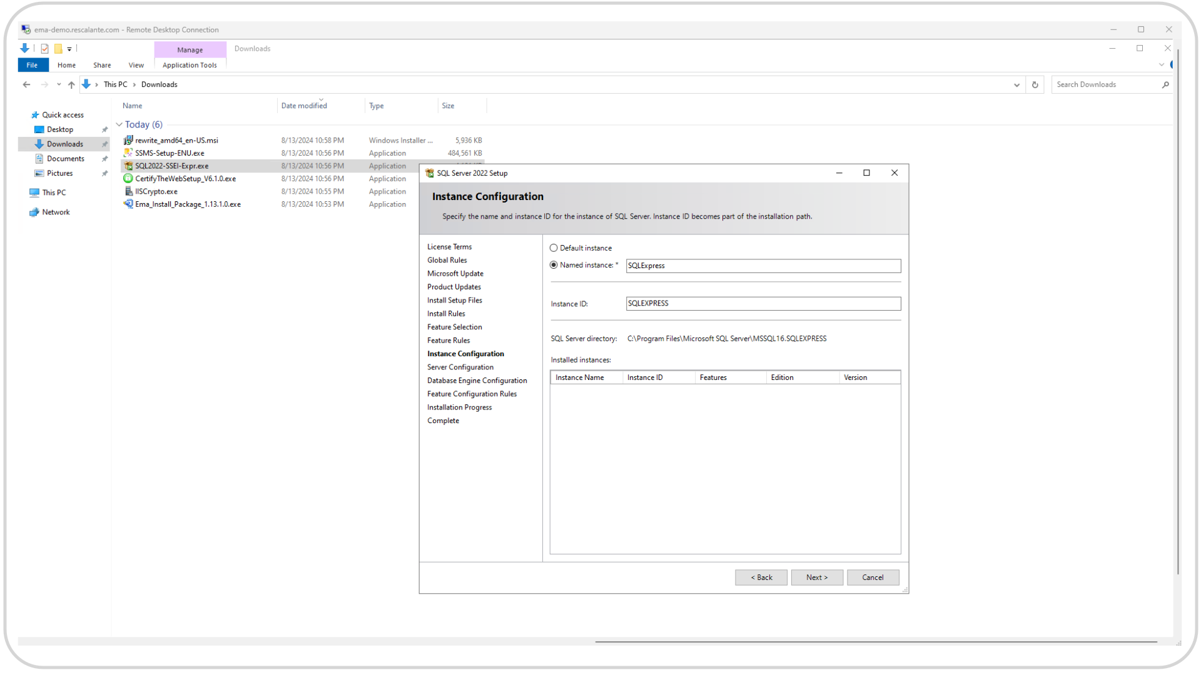Open the View ribbon tab
1201x675 pixels.
point(136,65)
